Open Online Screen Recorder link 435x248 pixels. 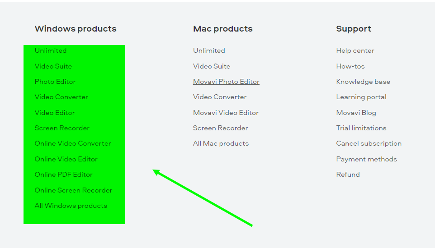(74, 190)
